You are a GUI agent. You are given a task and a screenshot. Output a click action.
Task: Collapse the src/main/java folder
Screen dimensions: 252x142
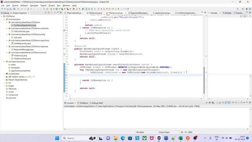click(x=4, y=19)
